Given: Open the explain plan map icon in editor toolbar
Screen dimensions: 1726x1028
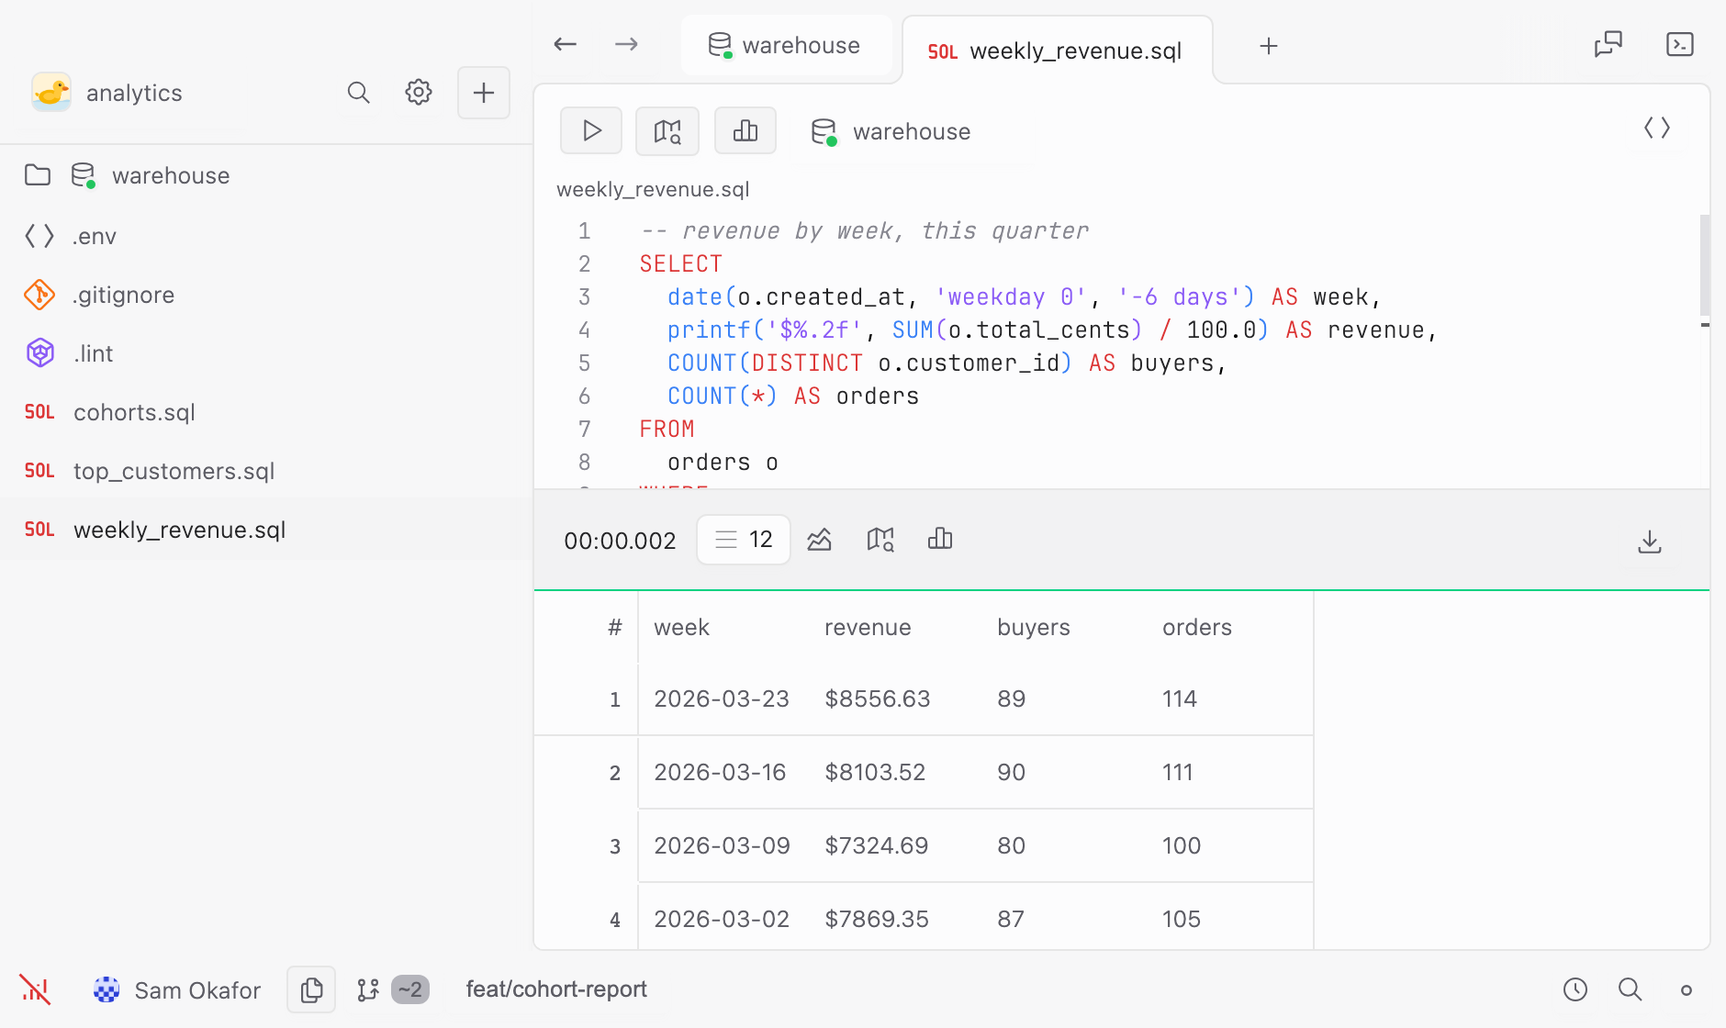Looking at the screenshot, I should pos(667,131).
